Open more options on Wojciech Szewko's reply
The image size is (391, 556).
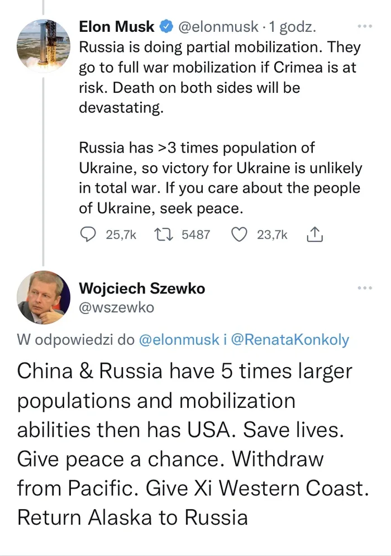365,288
